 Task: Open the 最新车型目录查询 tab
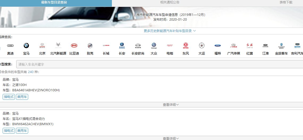[x=54, y=2]
